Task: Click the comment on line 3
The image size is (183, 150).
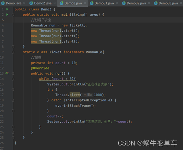Action: 41,20
